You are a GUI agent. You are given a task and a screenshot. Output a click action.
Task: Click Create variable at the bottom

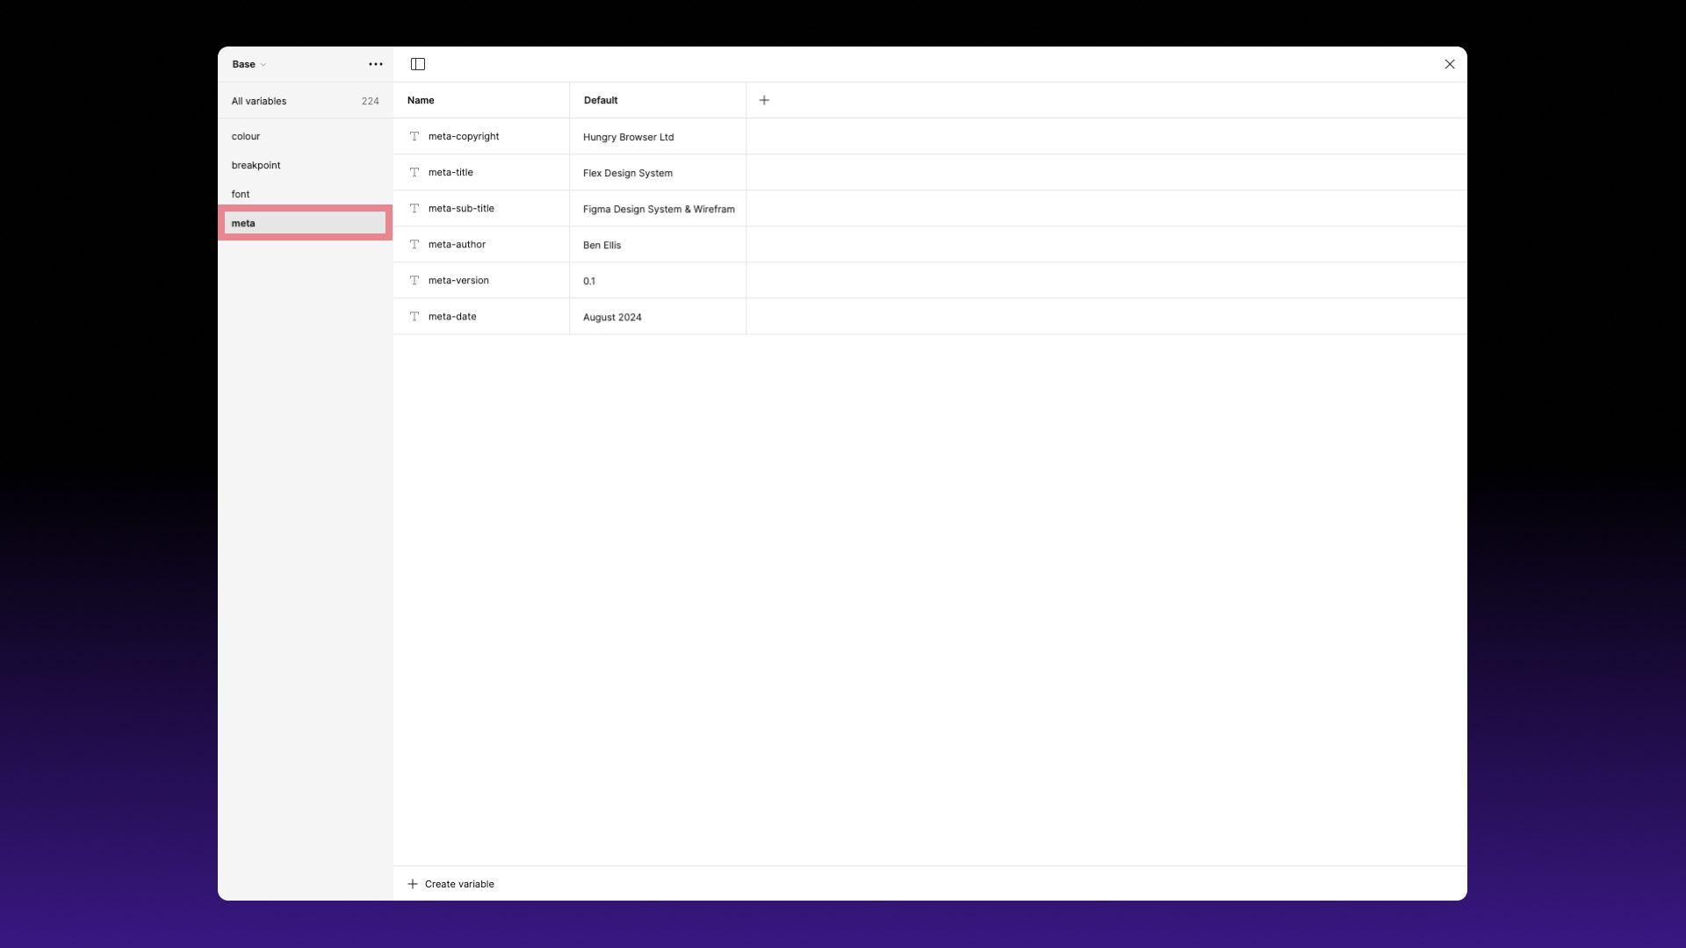click(450, 883)
